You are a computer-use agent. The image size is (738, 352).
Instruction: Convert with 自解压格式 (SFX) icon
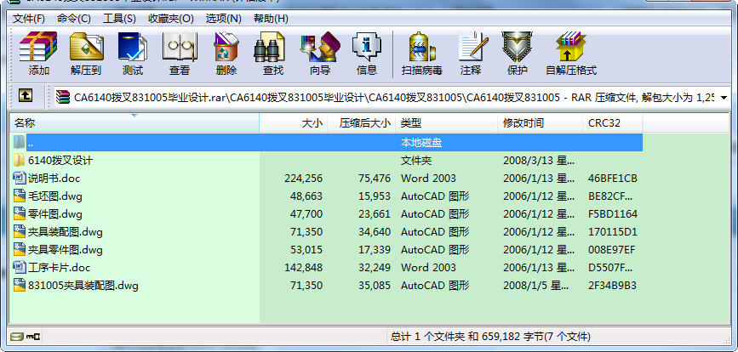571,48
